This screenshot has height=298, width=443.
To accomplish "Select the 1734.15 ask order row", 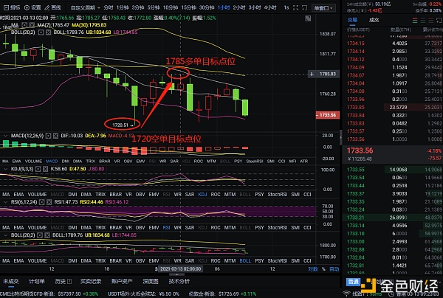I will [x=394, y=44].
